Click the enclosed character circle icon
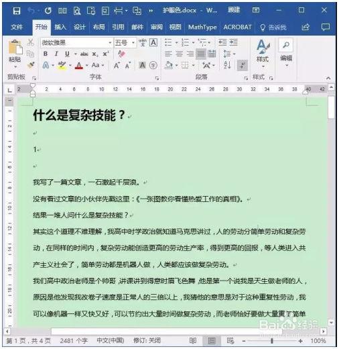Image resolution: width=339 pixels, height=349 pixels. 153,65
